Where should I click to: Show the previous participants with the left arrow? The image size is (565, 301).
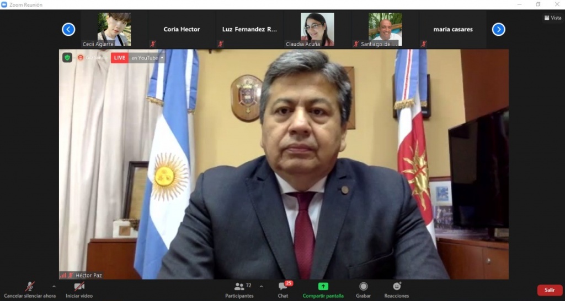pos(68,29)
